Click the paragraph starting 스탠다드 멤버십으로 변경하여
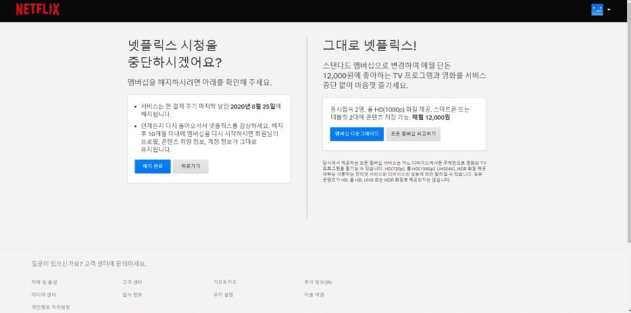 tap(405, 75)
